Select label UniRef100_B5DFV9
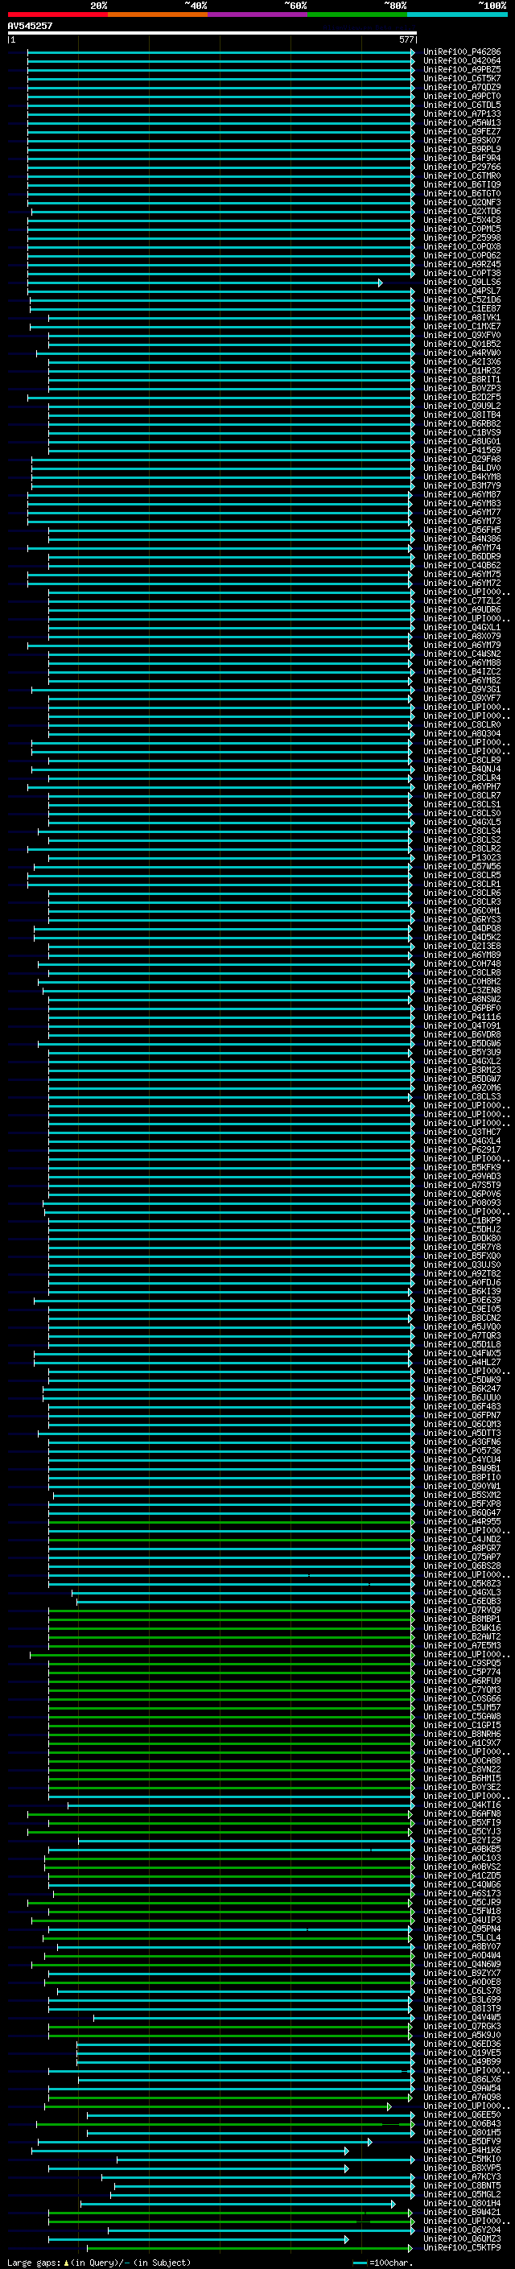This screenshot has height=2269, width=515. [x=462, y=2141]
